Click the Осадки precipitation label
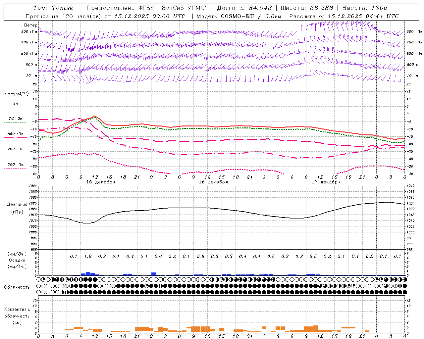The height and width of the screenshot is (339, 424). (17, 260)
